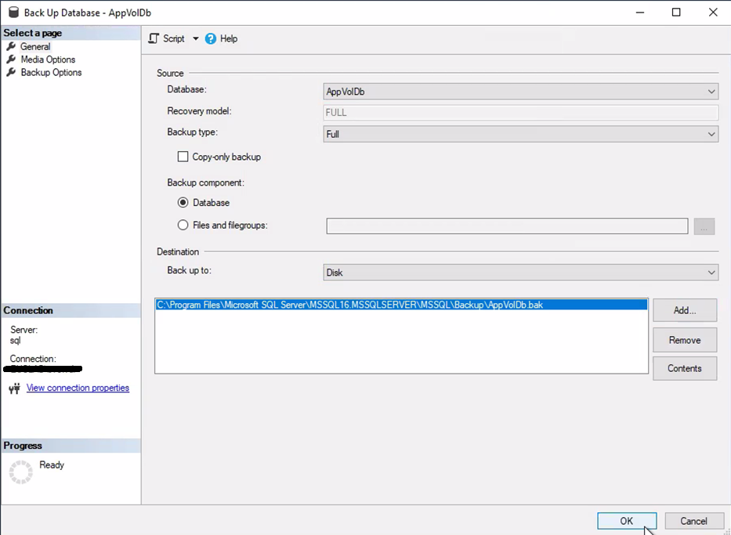Image resolution: width=731 pixels, height=535 pixels.
Task: Click the Add... destination button
Action: [x=684, y=310]
